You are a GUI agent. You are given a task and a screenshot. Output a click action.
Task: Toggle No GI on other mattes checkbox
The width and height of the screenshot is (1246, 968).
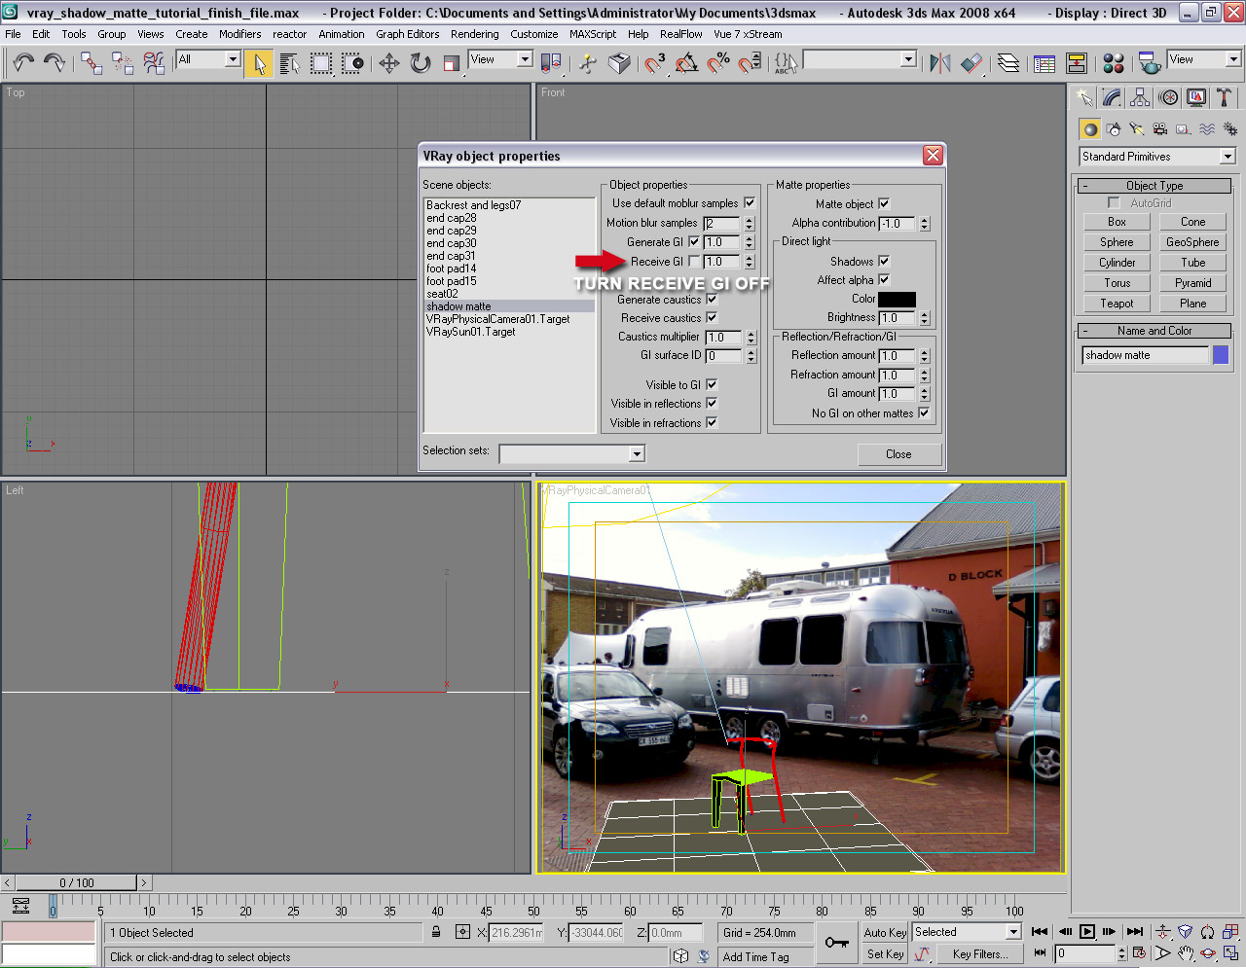[924, 413]
